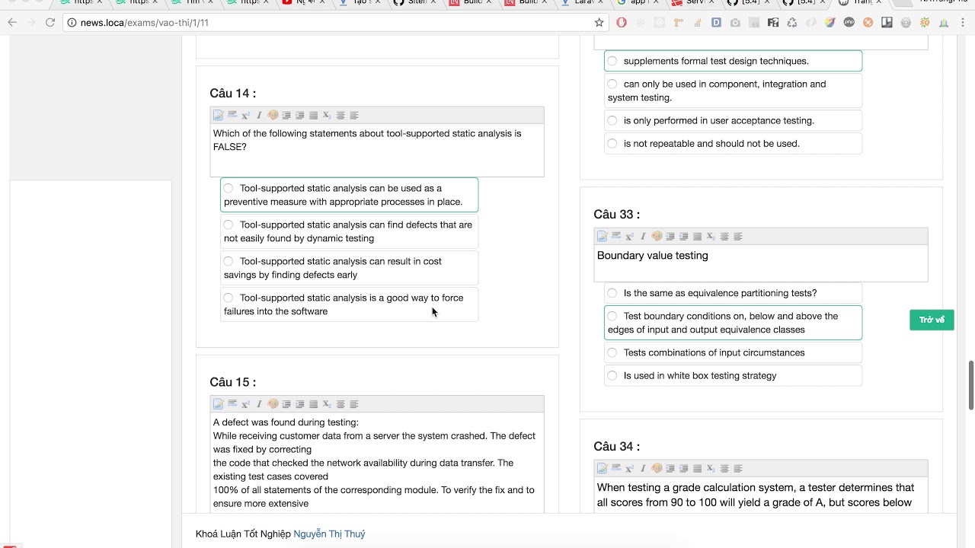This screenshot has width=975, height=548.
Task: Click the 'Câu 34 :' heading text
Action: [x=617, y=447]
